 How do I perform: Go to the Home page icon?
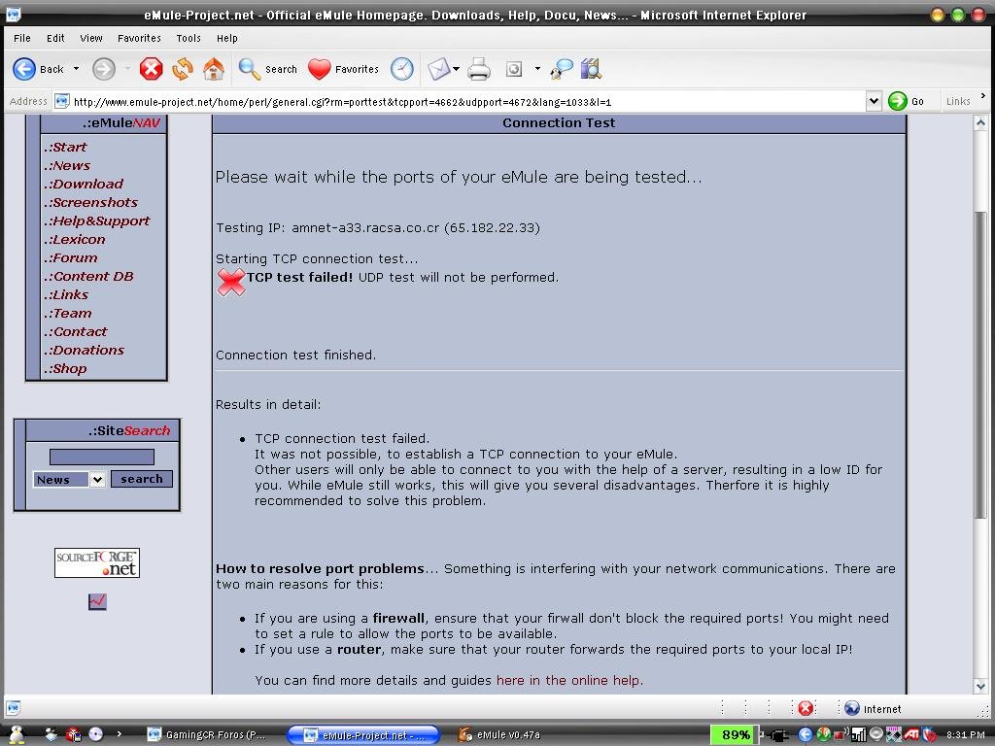pos(213,69)
